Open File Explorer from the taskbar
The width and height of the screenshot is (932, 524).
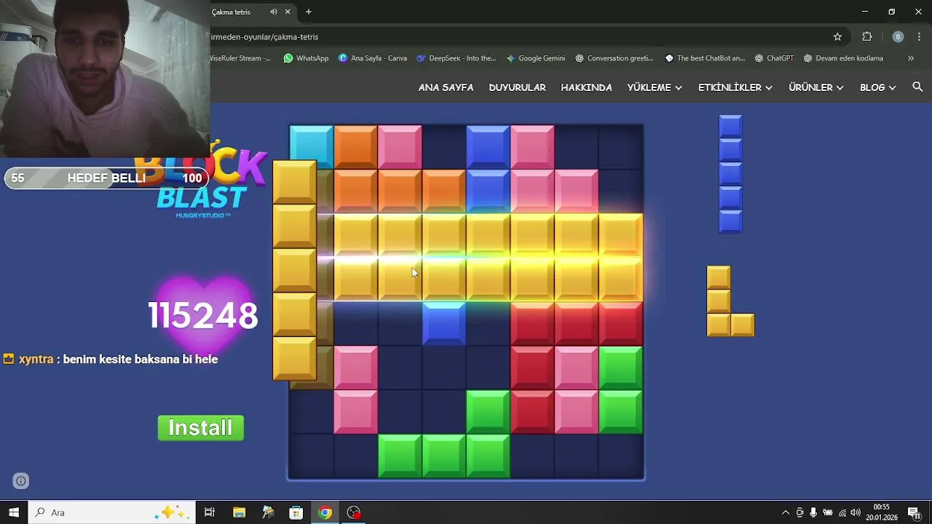coord(239,512)
